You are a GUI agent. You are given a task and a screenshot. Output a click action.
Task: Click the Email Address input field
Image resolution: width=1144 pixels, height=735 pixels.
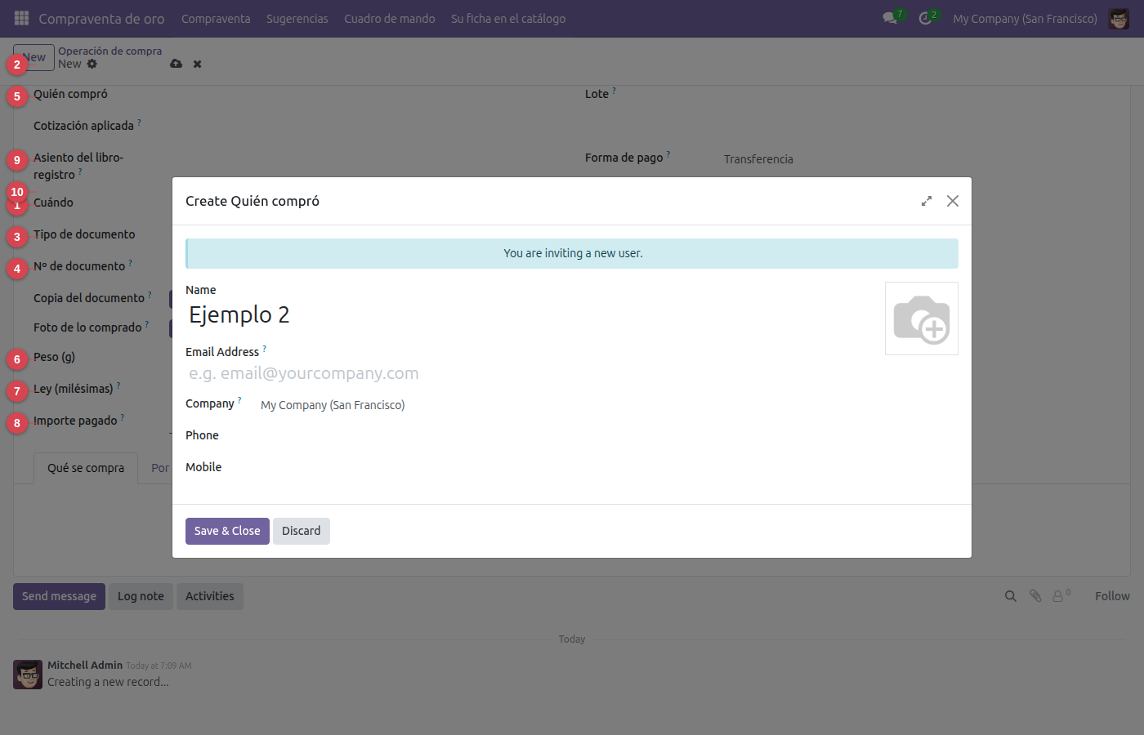[x=531, y=373]
